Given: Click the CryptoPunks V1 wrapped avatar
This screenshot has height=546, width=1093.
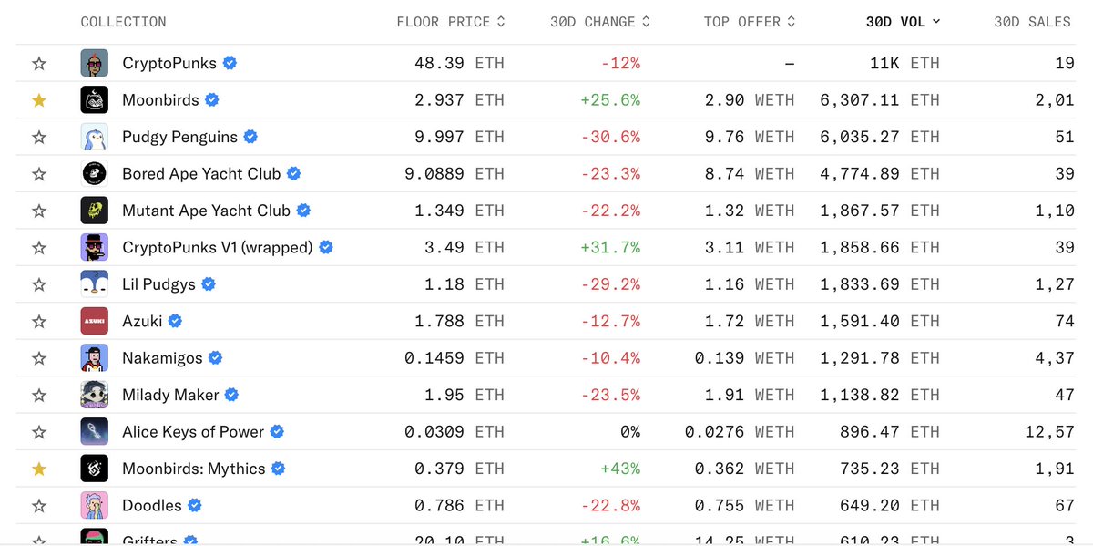Looking at the screenshot, I should point(95,248).
